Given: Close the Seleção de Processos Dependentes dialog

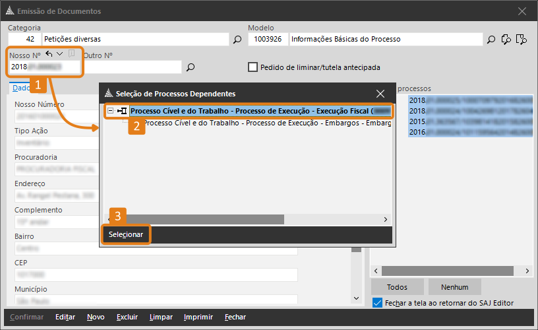Looking at the screenshot, I should [380, 94].
